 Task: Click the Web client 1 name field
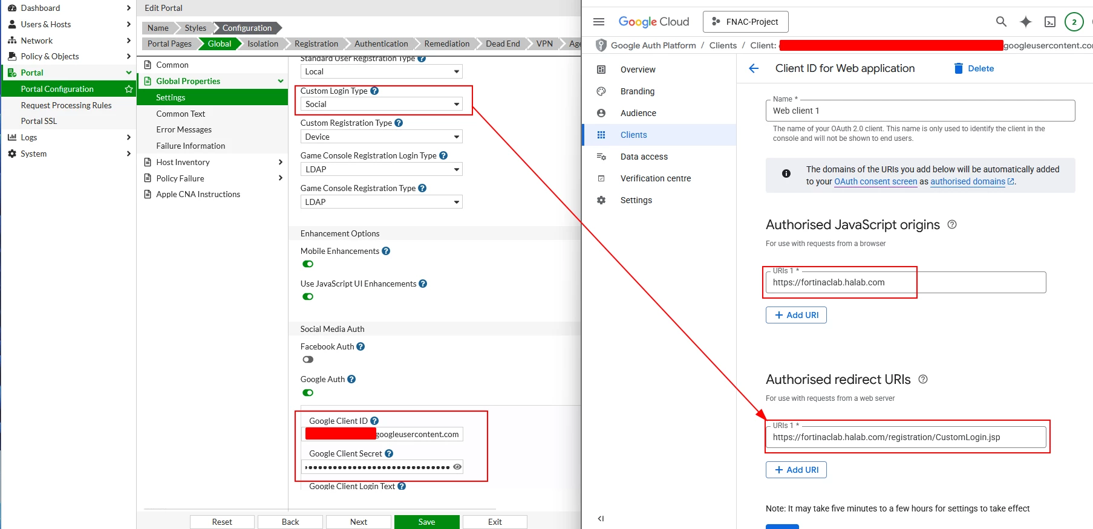click(x=920, y=111)
